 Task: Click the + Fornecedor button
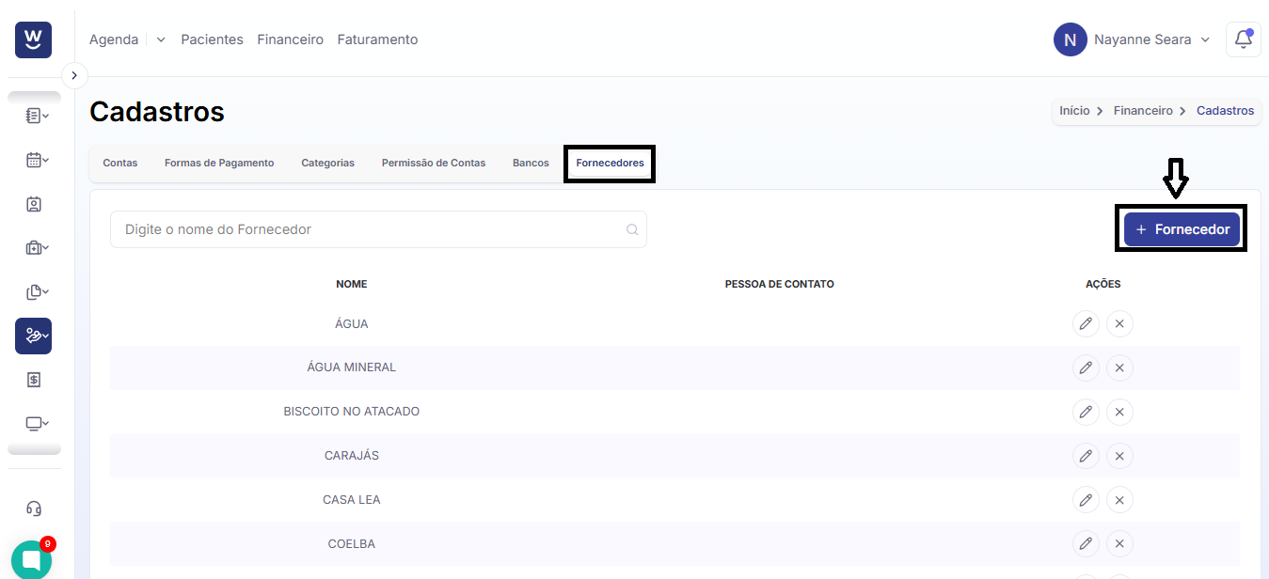(x=1182, y=229)
